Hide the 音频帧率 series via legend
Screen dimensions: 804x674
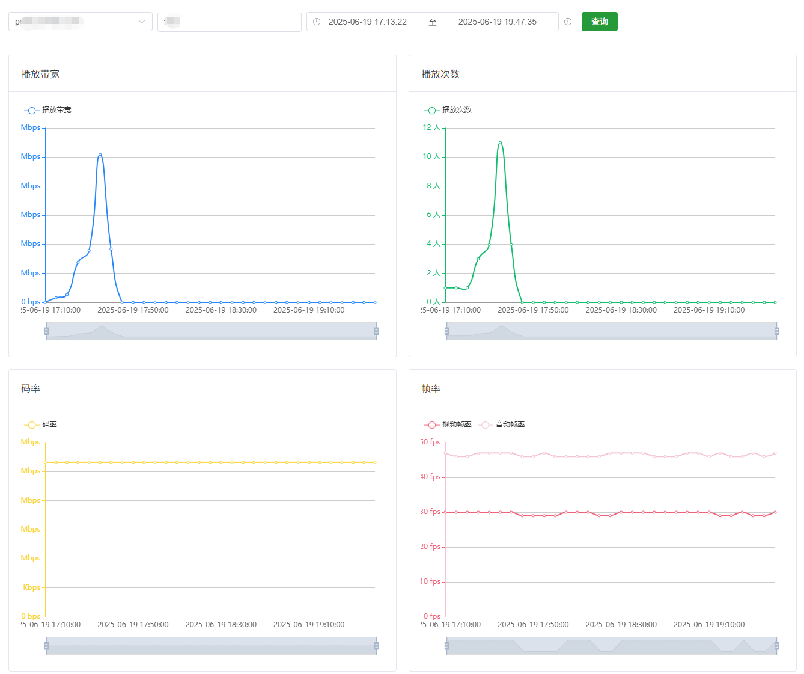[502, 424]
